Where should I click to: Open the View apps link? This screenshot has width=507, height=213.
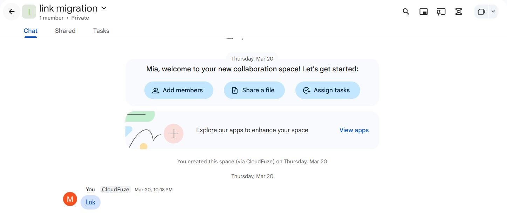pyautogui.click(x=354, y=130)
